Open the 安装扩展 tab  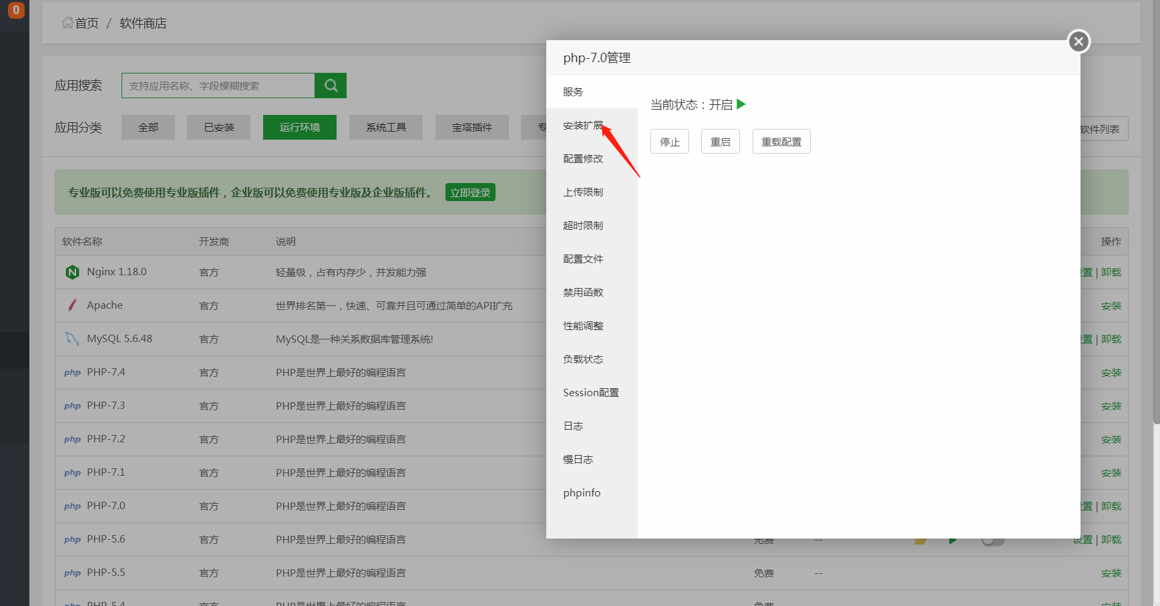coord(582,126)
